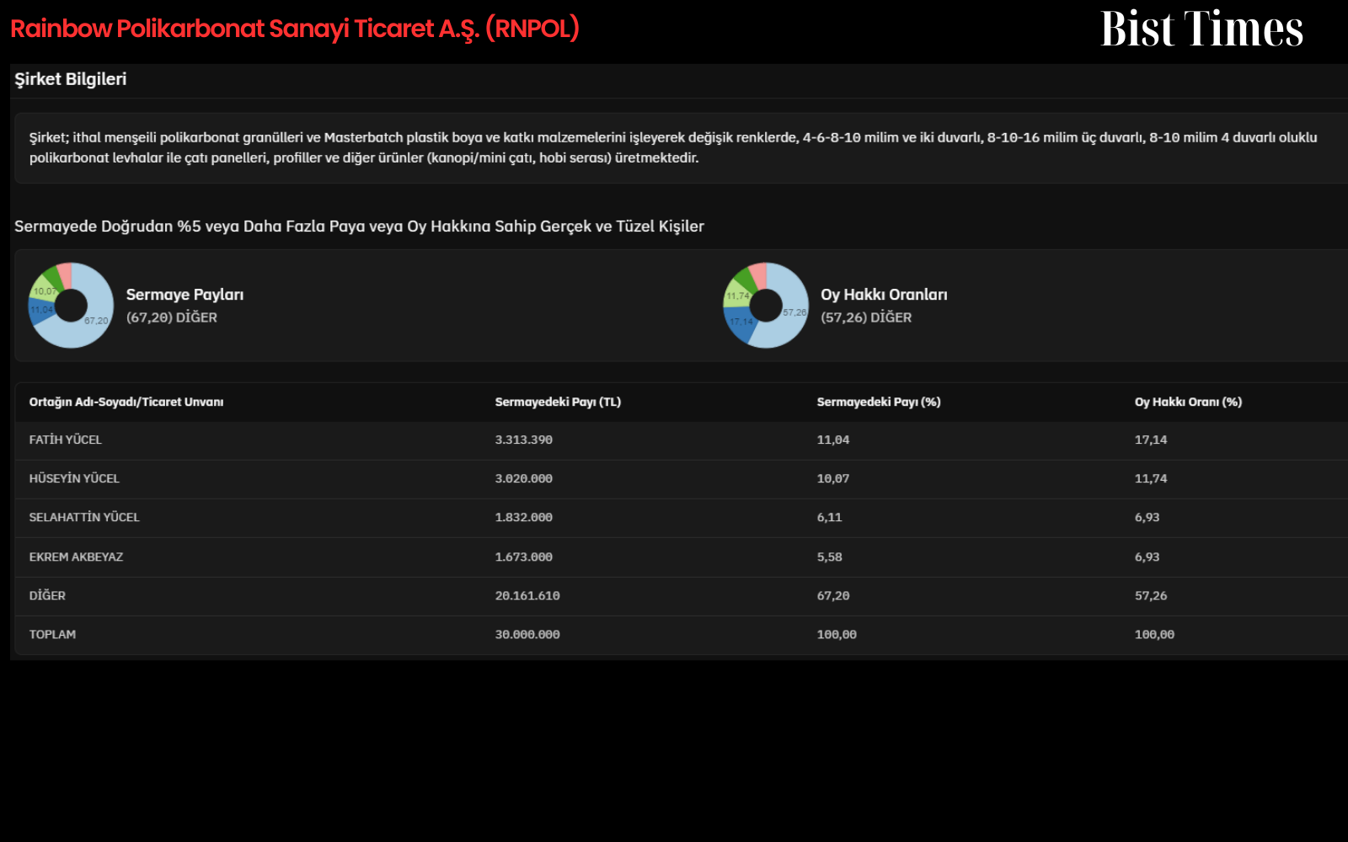
Task: Click the Sermayedeki Payı (TL) column header
Action: pyautogui.click(x=558, y=402)
